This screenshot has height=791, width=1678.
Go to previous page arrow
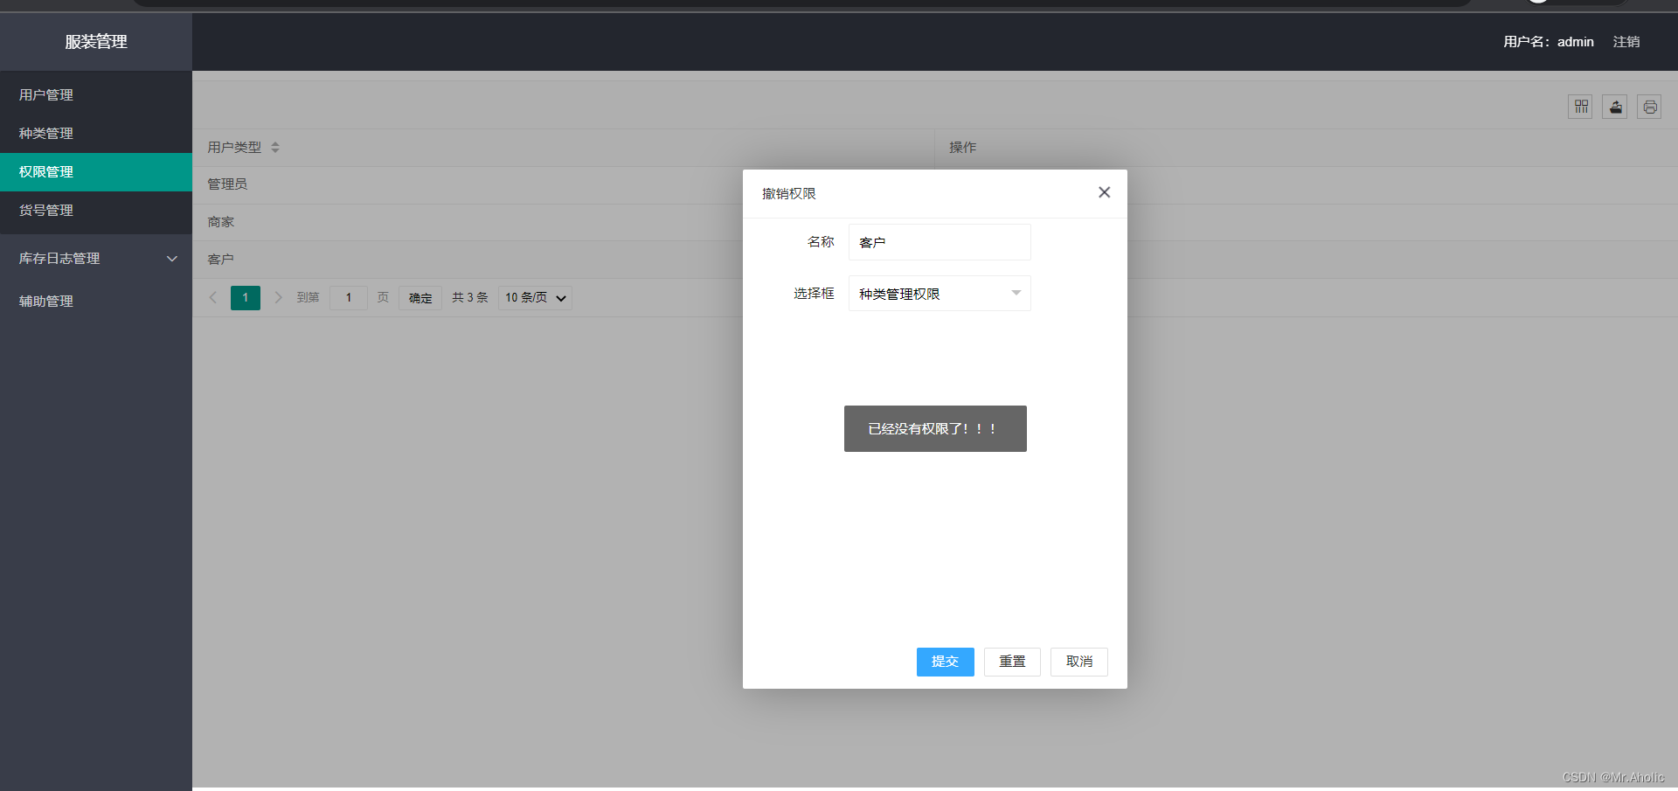point(213,297)
